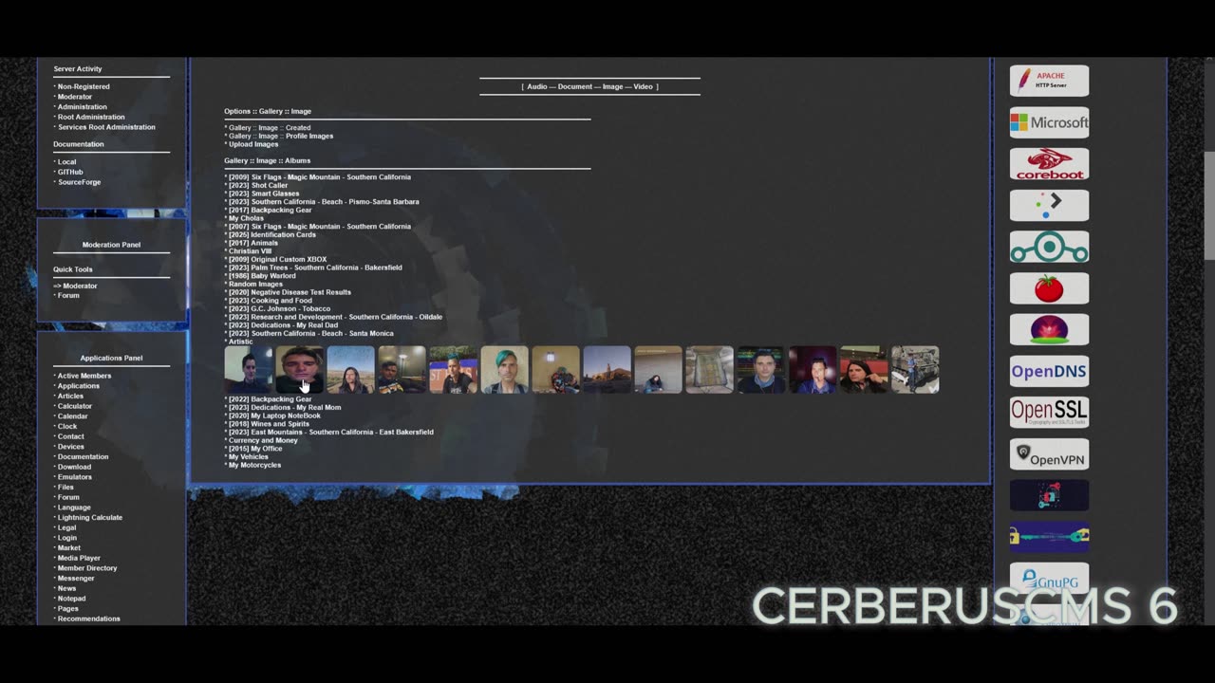Click the red tomato logo badge

point(1049,288)
